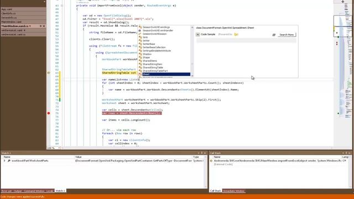Auto-hide the Watch 1 panel with pin
Image resolution: width=354 pixels, height=199 pixels.
[201, 153]
